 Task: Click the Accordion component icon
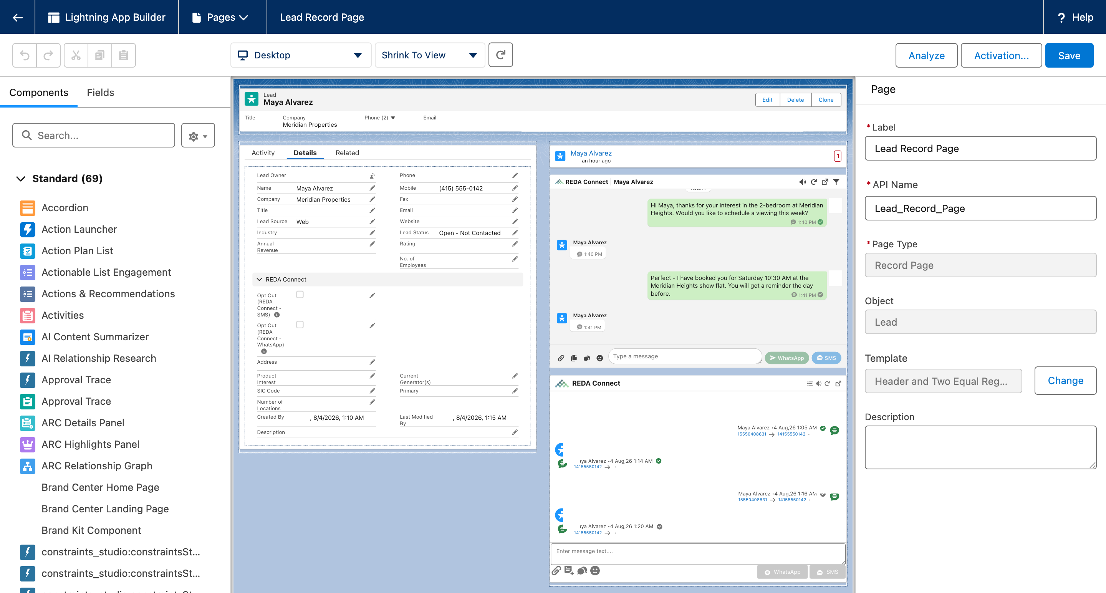28,208
